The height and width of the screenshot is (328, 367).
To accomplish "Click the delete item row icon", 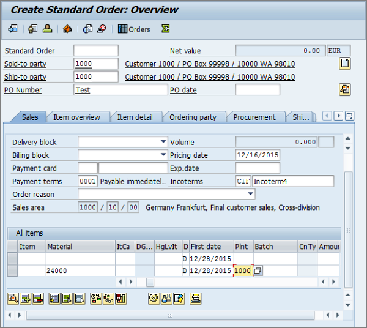I will click(37, 299).
